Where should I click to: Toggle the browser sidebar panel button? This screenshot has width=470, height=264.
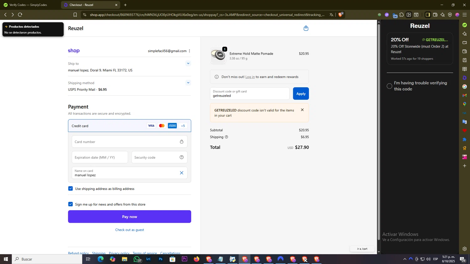point(428,15)
